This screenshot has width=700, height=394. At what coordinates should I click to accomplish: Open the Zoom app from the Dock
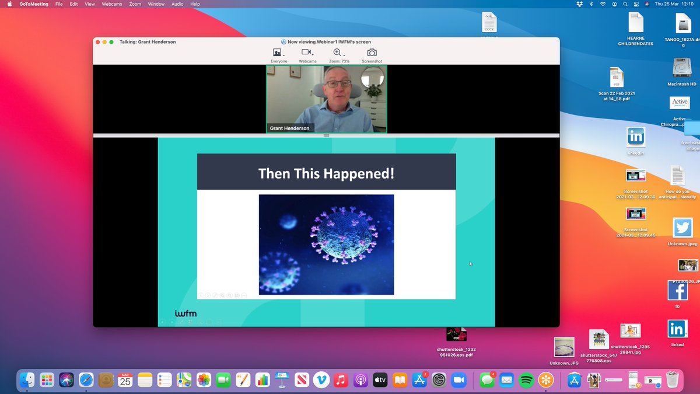(x=459, y=380)
